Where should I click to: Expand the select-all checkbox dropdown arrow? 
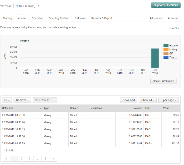(x=9, y=100)
